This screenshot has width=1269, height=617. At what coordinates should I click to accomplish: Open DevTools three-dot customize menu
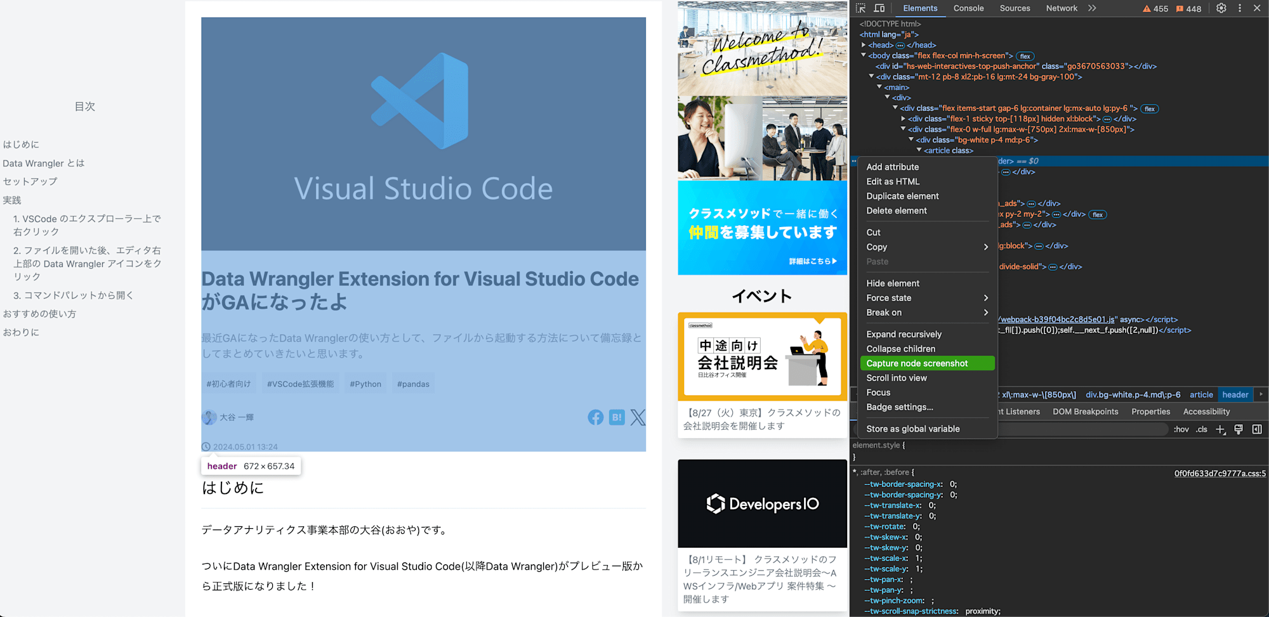[1240, 8]
